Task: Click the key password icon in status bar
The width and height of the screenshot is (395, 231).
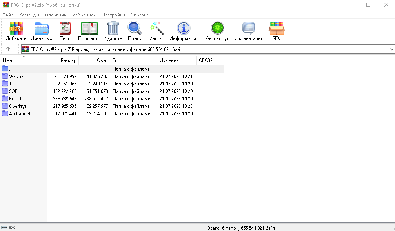Action: click(12, 228)
